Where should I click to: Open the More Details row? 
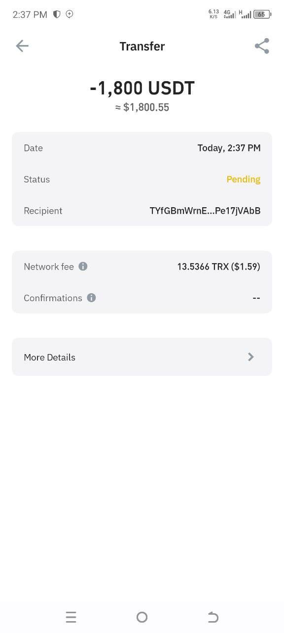[142, 357]
